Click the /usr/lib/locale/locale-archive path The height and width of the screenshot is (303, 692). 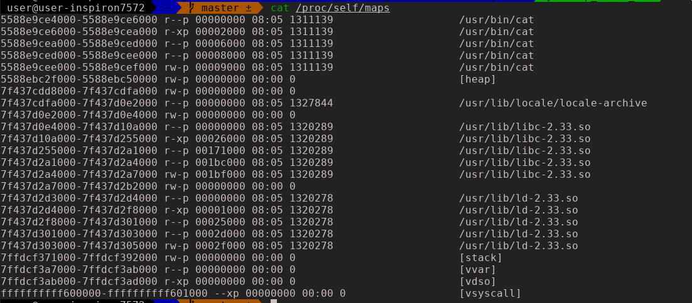coord(553,103)
